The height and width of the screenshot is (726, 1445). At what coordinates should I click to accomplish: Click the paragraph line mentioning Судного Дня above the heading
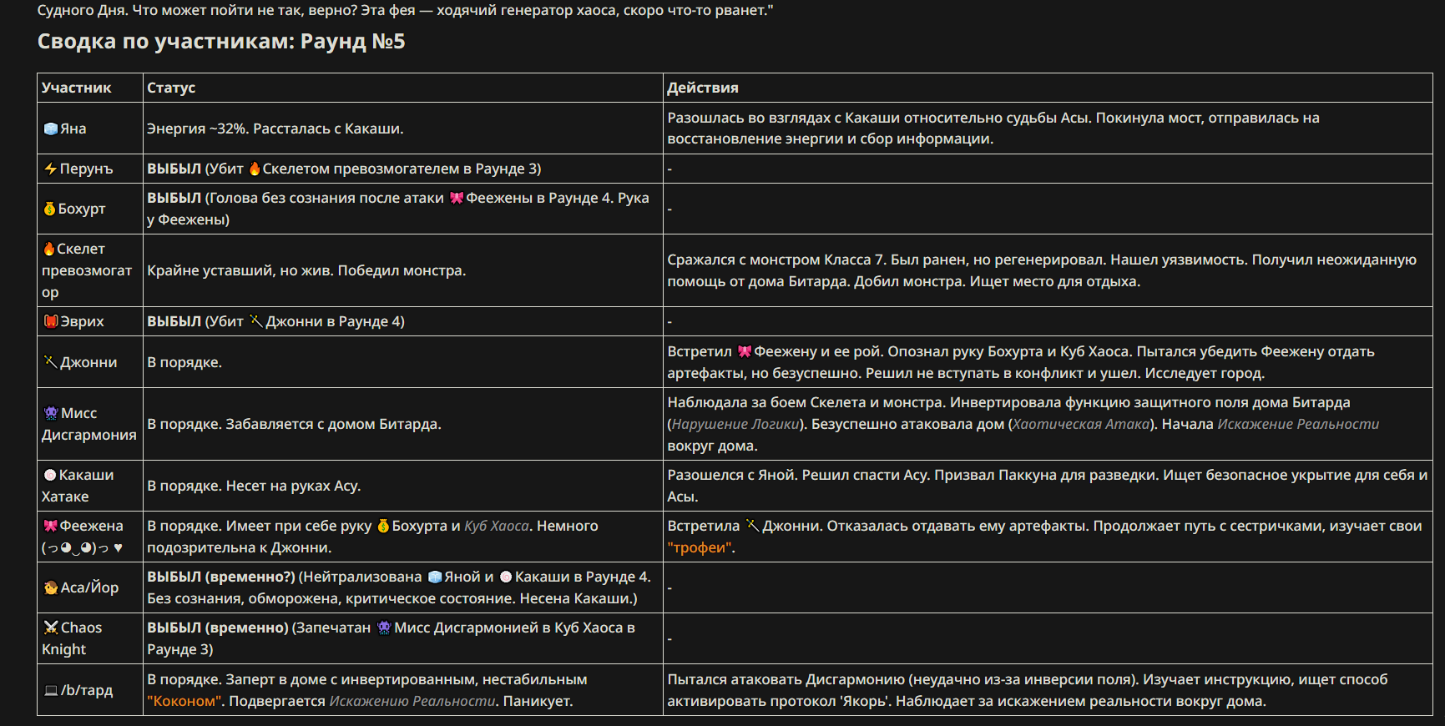406,10
